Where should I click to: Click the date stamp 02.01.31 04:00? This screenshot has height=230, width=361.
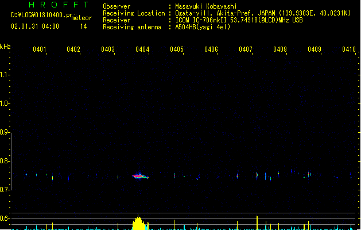tap(35, 26)
